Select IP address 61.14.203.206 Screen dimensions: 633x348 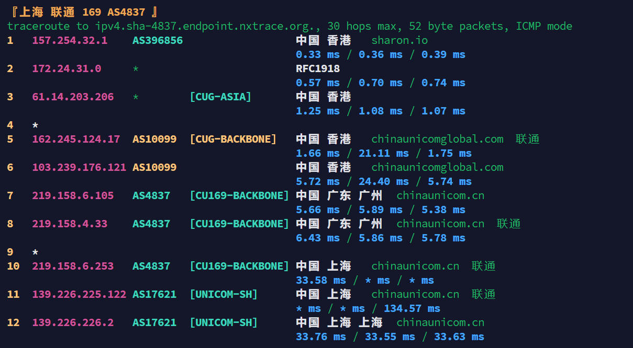(x=73, y=97)
